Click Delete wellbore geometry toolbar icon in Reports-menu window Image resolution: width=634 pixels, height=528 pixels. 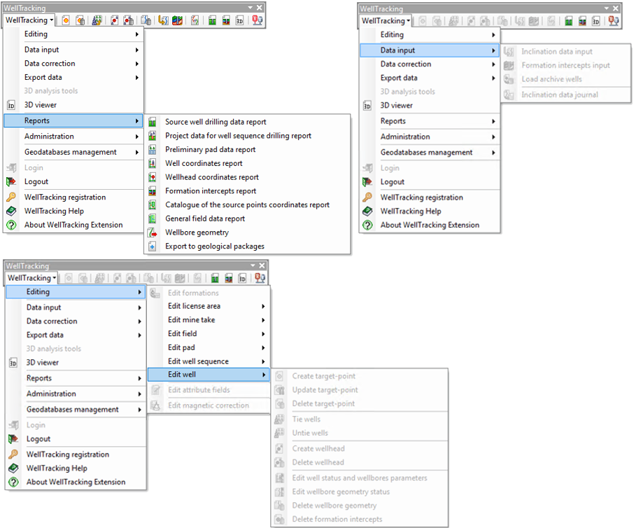(x=146, y=20)
